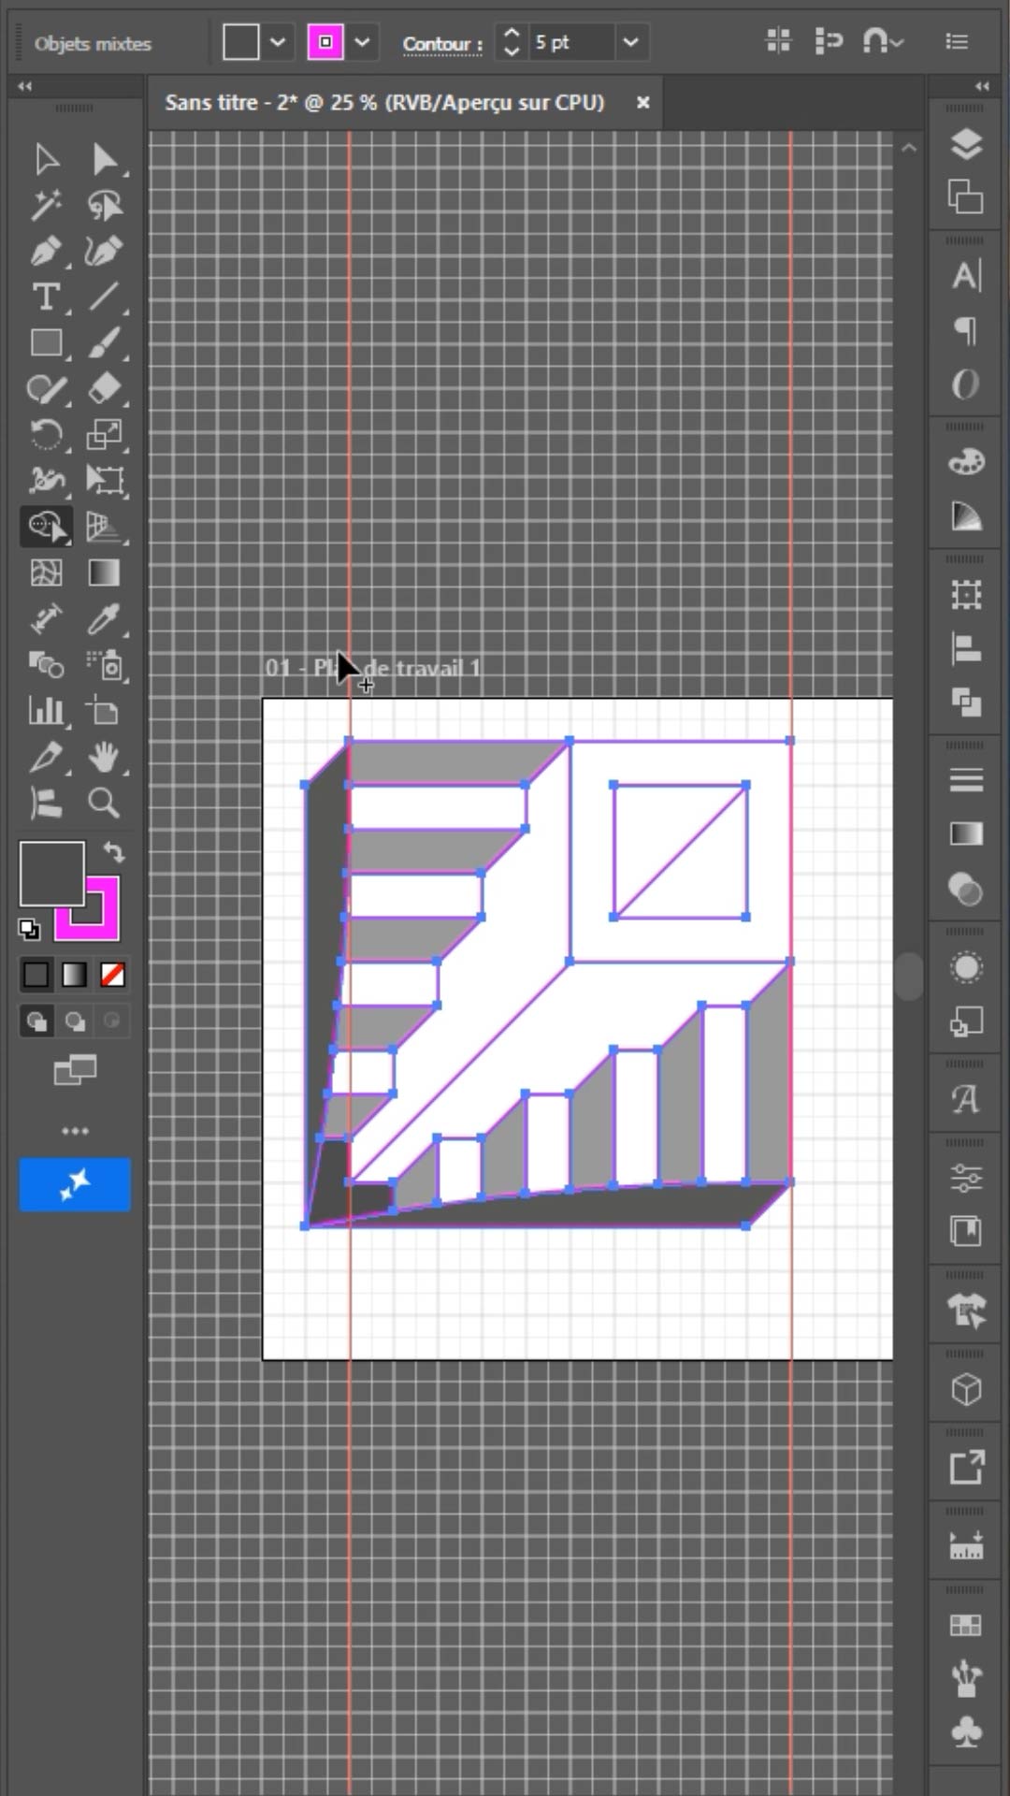Open the Layers panel

point(966,144)
